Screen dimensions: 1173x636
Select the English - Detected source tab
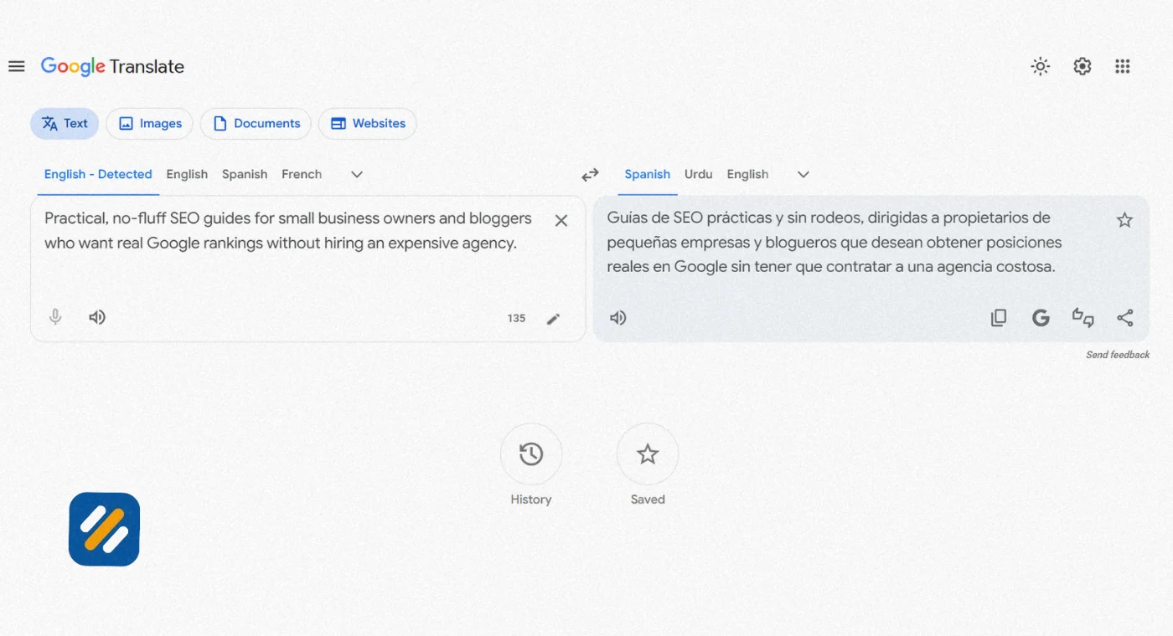(x=98, y=174)
